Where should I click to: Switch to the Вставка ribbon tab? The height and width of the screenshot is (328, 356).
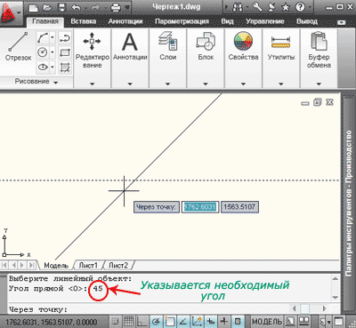click(x=84, y=21)
